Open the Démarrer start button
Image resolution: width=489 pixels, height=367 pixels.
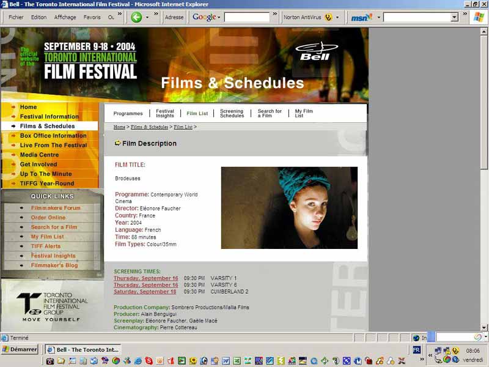[20, 350]
